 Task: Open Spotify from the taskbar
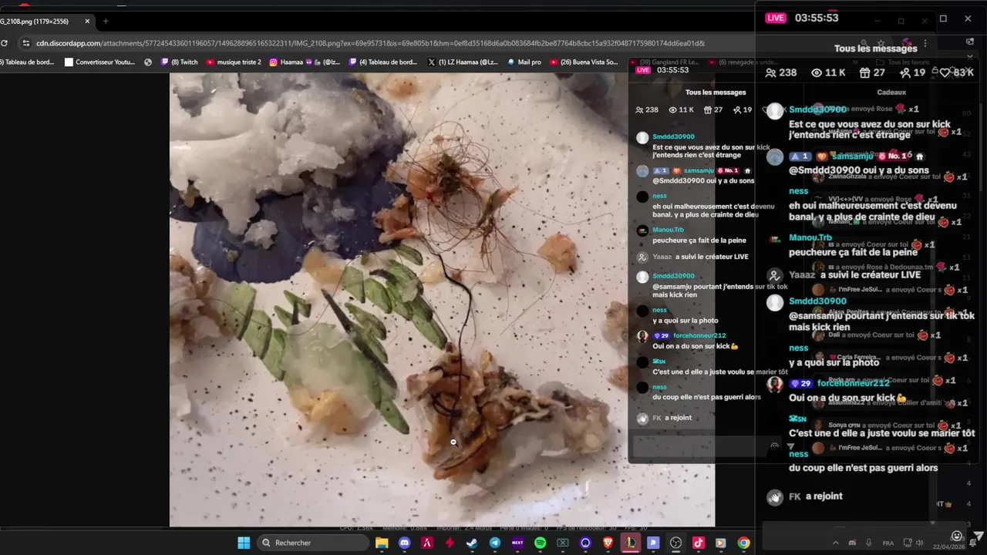click(x=540, y=543)
